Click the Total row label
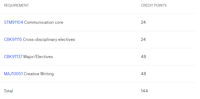Screen dimensions: 200x99 click(x=8, y=91)
